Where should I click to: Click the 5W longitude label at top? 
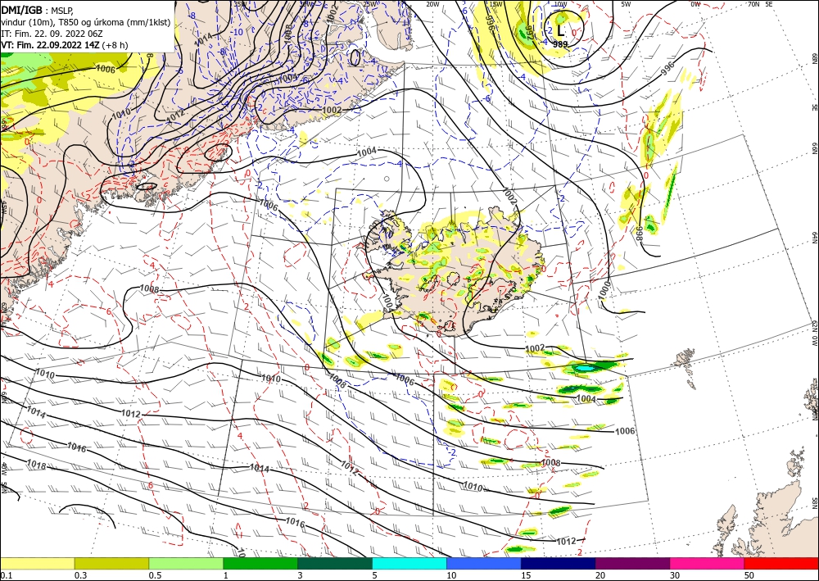[626, 4]
